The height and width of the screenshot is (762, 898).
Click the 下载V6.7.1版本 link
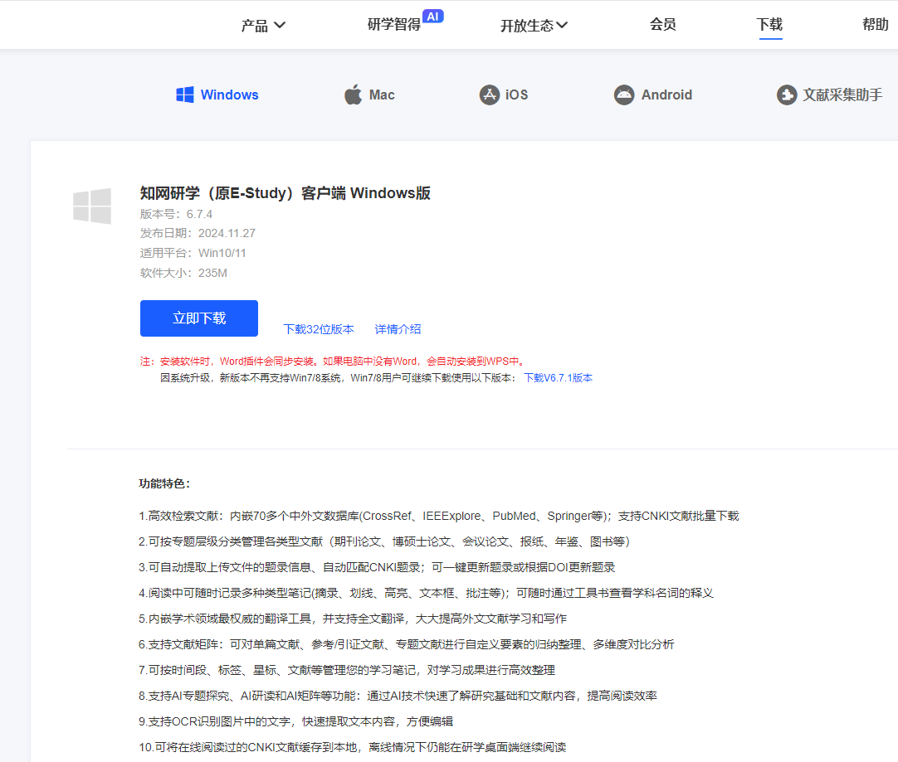(x=558, y=377)
